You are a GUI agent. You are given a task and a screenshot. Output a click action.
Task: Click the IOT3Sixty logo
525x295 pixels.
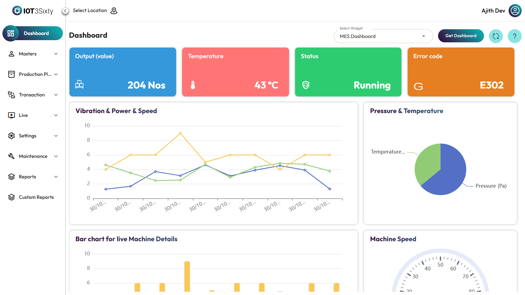point(33,11)
